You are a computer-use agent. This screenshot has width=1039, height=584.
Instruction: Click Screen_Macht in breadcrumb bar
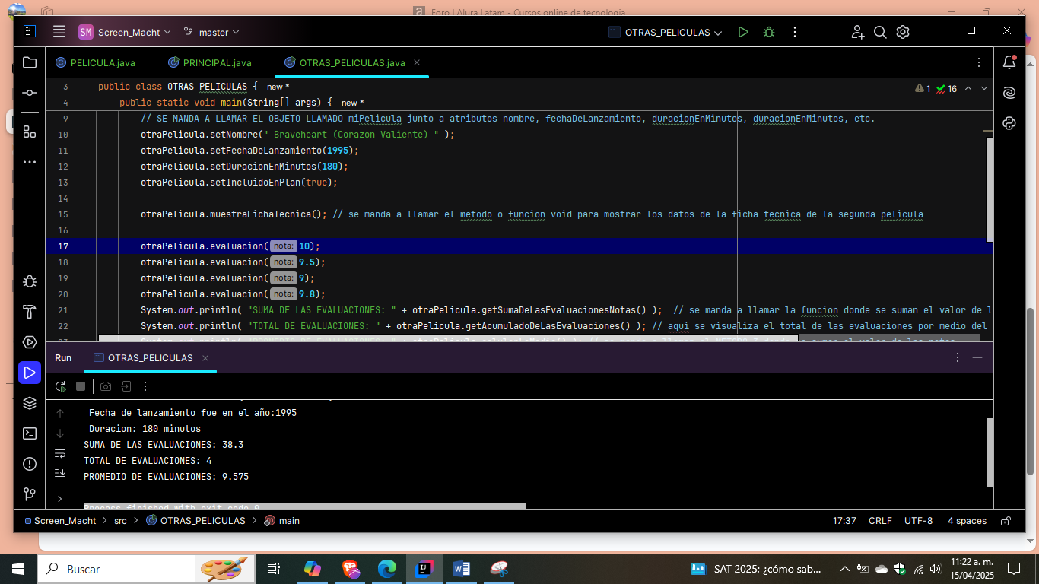(x=61, y=521)
